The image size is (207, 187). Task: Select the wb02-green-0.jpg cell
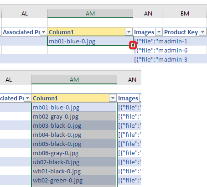[x=74, y=180]
